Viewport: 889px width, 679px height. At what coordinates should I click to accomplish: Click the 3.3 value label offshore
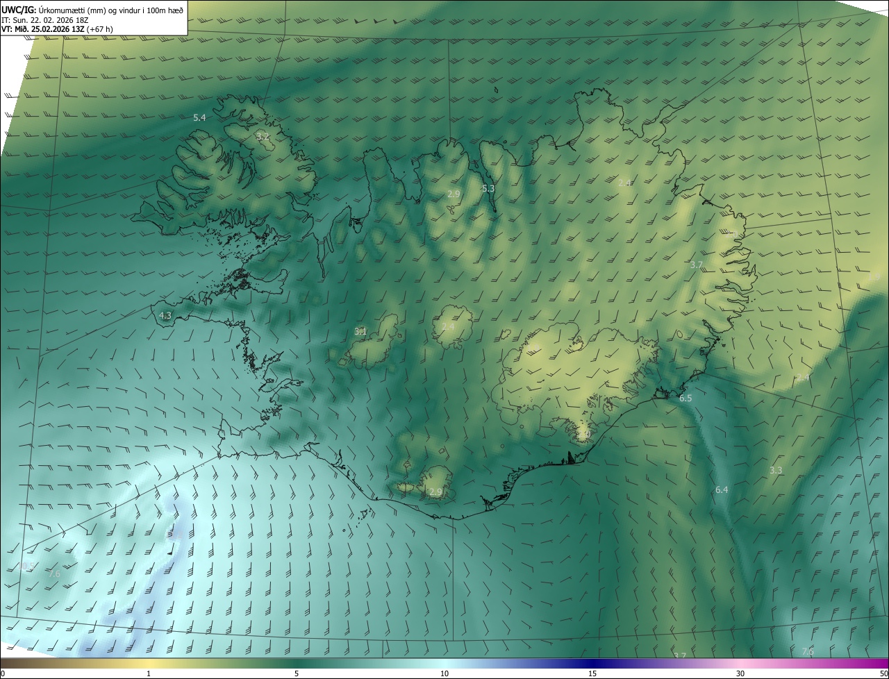click(776, 470)
